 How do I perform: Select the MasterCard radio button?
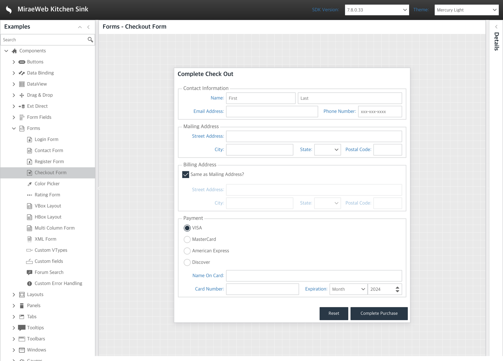tap(187, 239)
